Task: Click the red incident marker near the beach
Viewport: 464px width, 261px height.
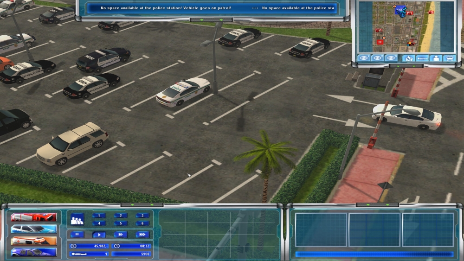Action: click(x=431, y=12)
